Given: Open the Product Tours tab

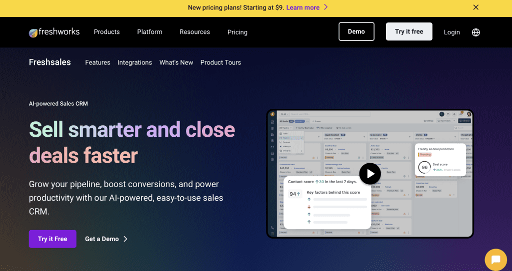Looking at the screenshot, I should click(x=220, y=62).
